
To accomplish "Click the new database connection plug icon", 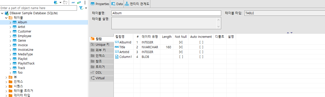I will tap(56, 3).
